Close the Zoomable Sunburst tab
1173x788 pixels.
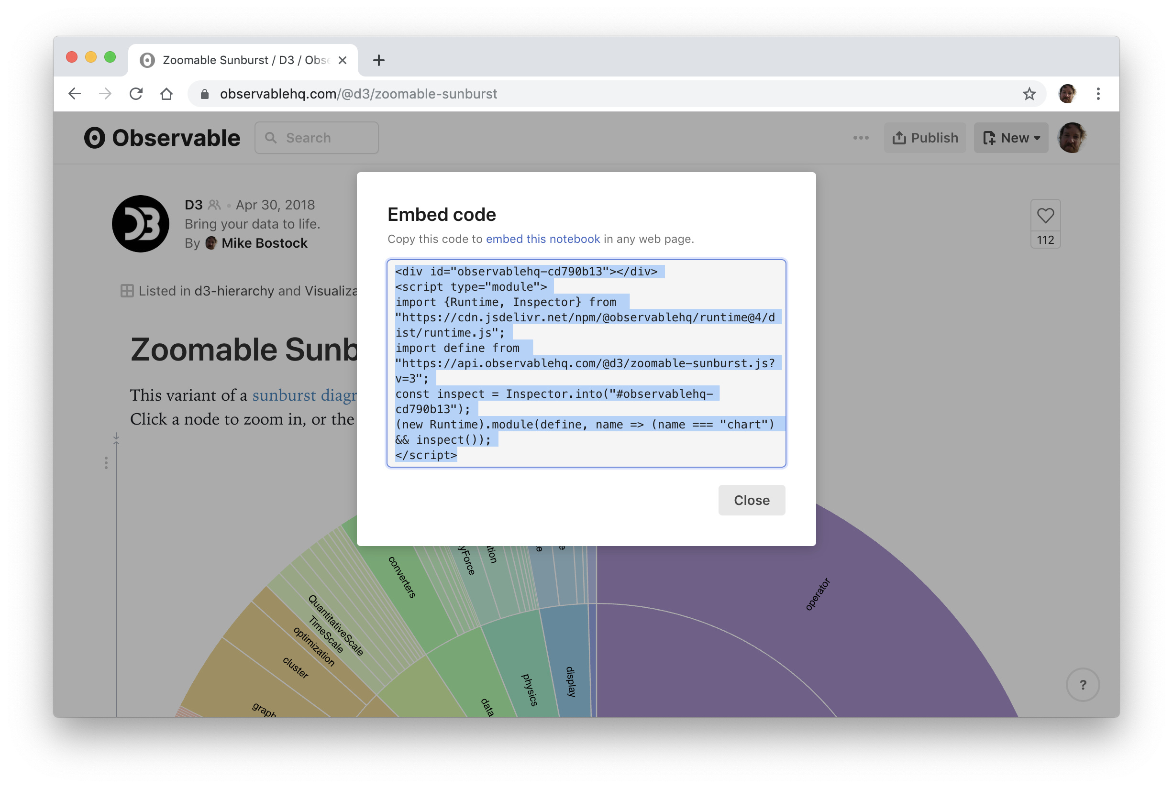[x=343, y=60]
